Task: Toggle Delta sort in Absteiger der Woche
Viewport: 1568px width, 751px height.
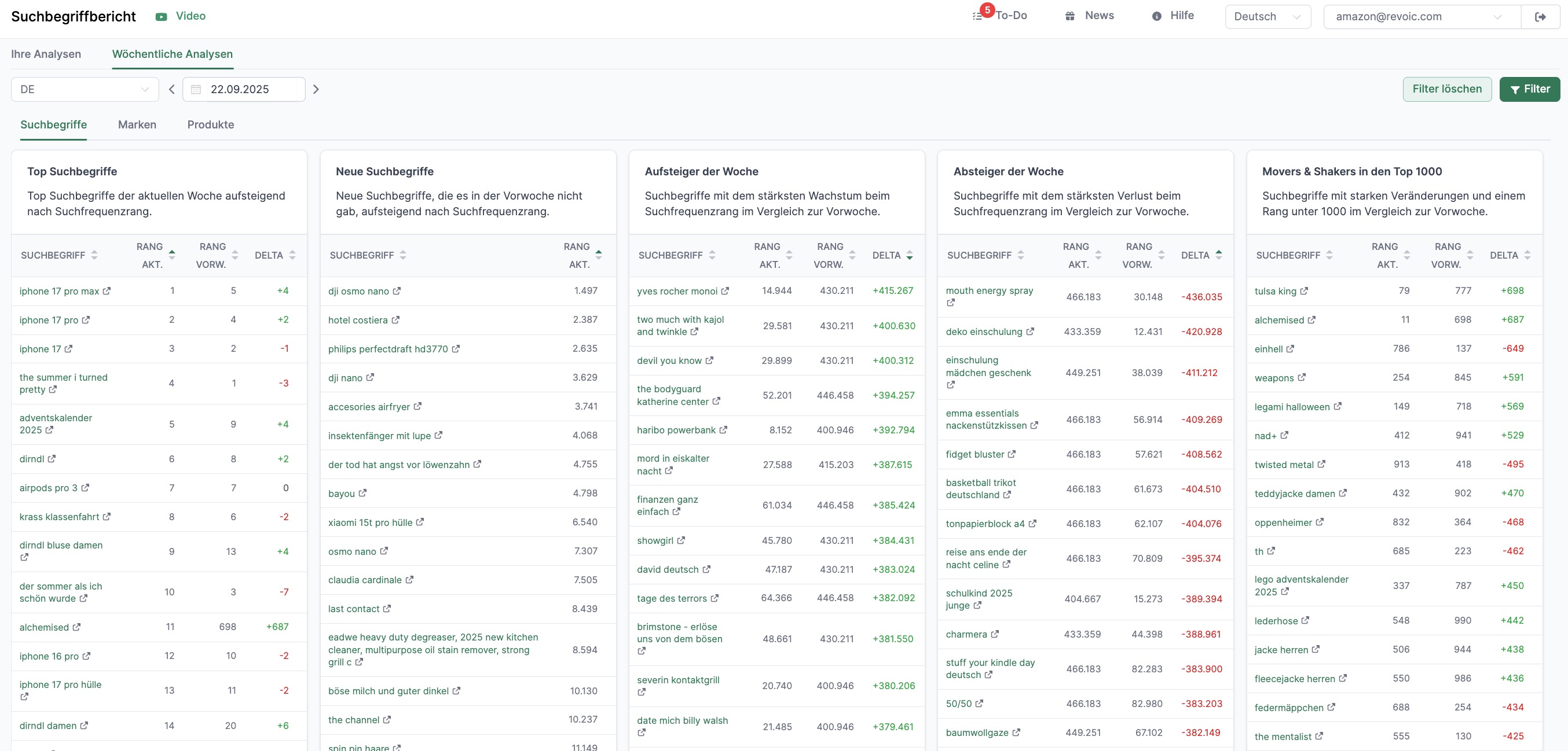Action: 1219,255
